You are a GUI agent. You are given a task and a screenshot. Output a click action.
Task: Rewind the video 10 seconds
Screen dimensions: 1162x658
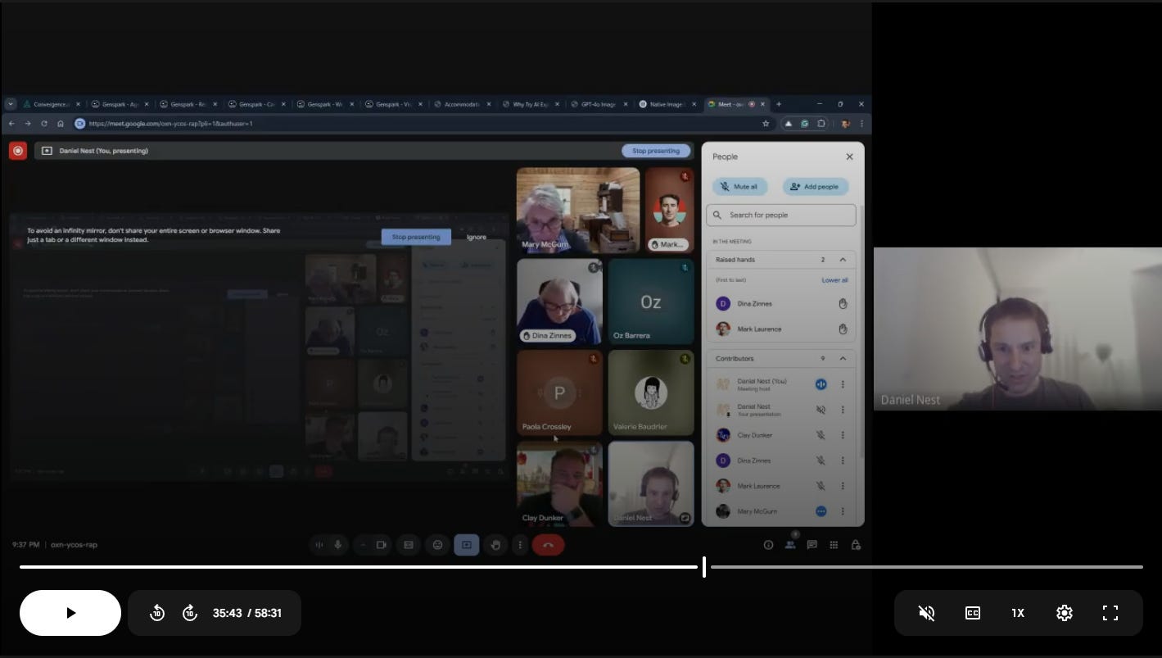(157, 613)
